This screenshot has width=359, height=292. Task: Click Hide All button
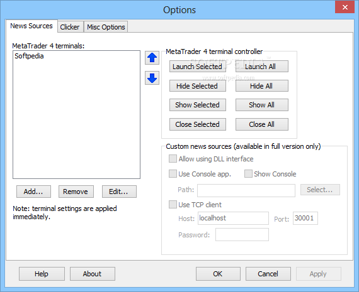262,86
